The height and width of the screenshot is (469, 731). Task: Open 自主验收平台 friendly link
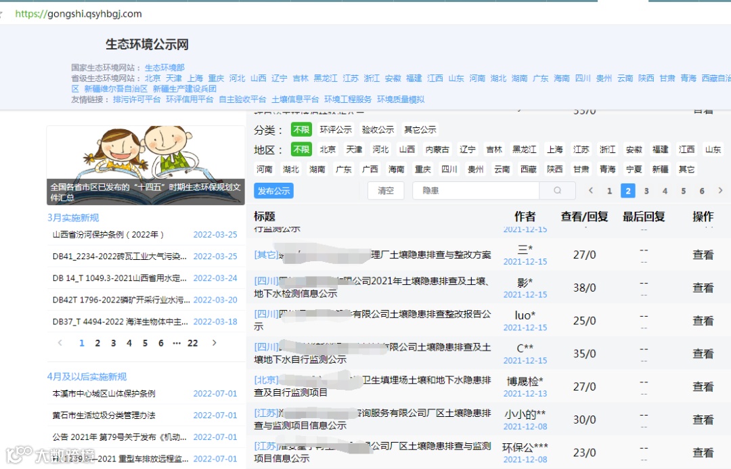(x=242, y=99)
